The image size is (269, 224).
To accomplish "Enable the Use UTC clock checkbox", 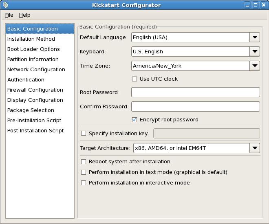I will click(x=134, y=79).
